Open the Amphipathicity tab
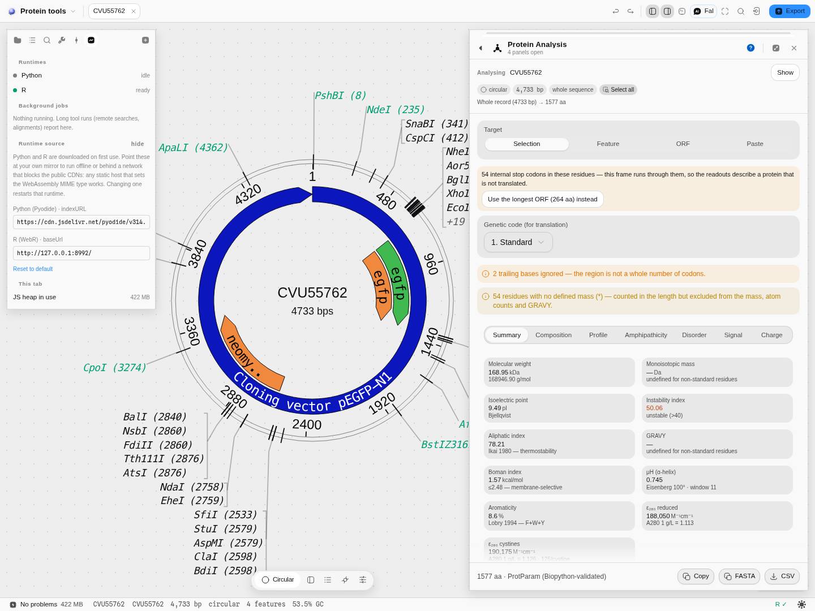Viewport: 815px width, 611px height. (x=646, y=335)
